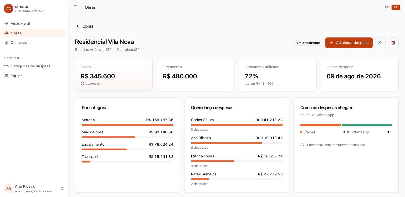Click the Obras breadcrumb in top bar
This screenshot has height=197, width=405.
pos(90,7)
